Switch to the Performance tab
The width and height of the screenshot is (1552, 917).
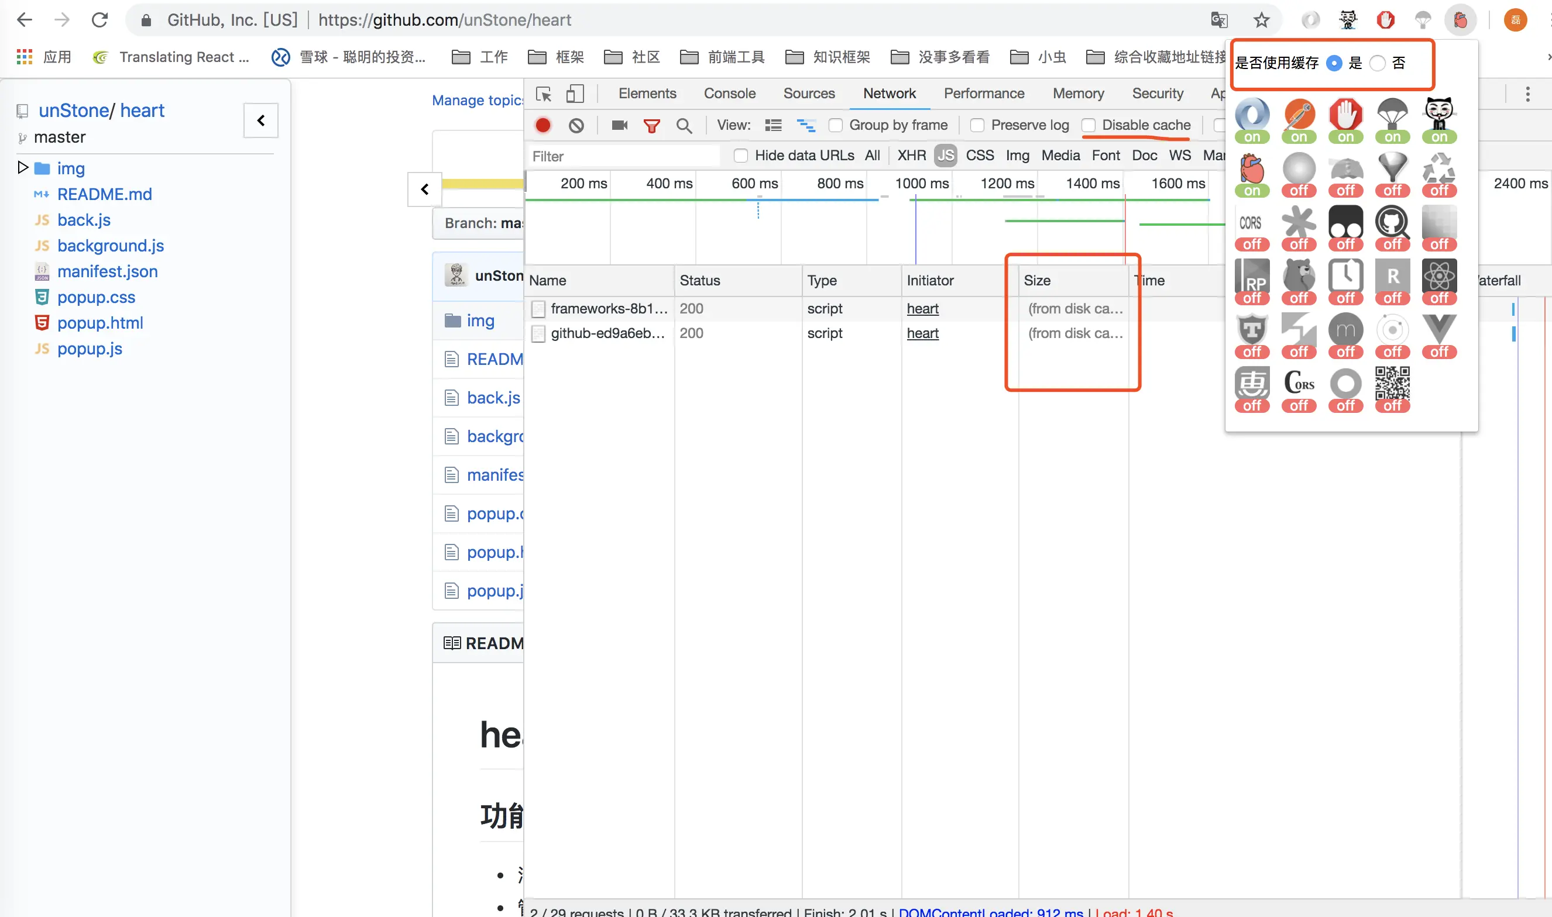984,94
